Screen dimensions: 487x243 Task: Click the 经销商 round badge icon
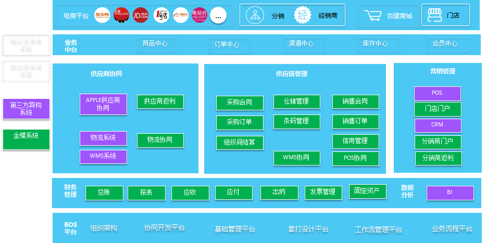[303, 15]
